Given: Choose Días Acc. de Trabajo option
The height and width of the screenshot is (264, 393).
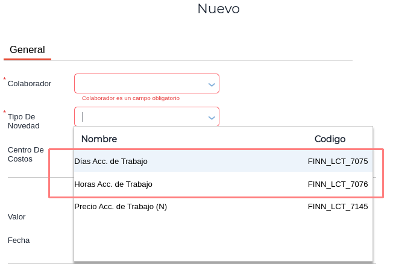Looking at the screenshot, I should pyautogui.click(x=111, y=162).
